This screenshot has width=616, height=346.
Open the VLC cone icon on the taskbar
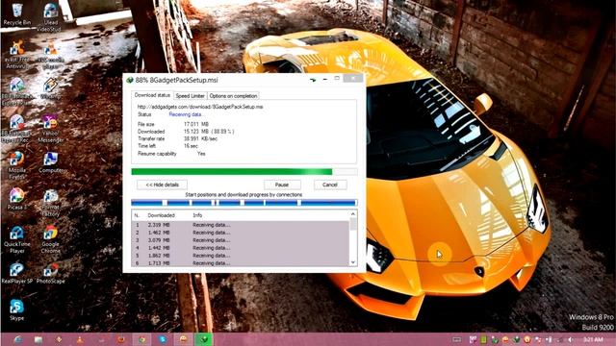(x=80, y=339)
